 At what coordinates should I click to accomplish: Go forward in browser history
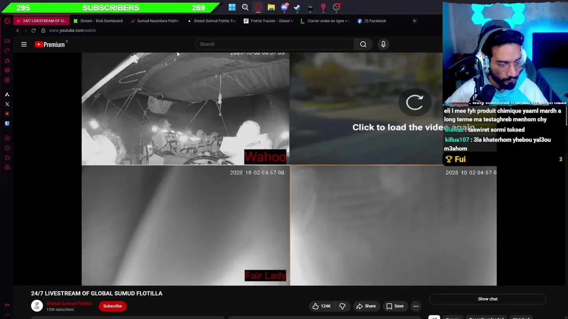pos(25,31)
